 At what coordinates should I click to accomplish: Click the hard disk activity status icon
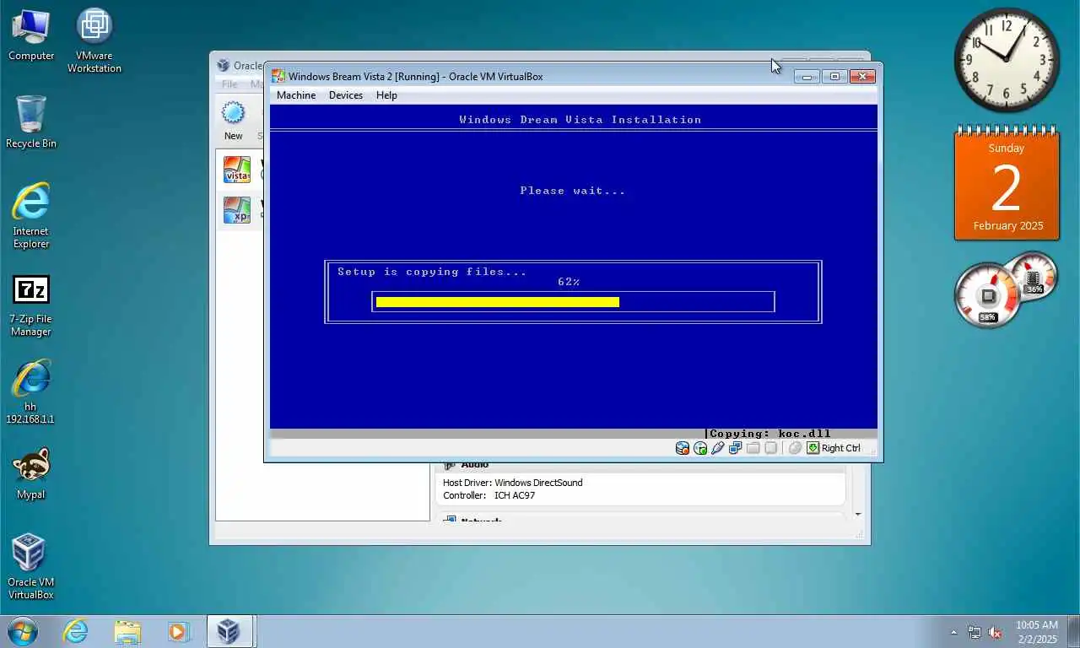[683, 448]
